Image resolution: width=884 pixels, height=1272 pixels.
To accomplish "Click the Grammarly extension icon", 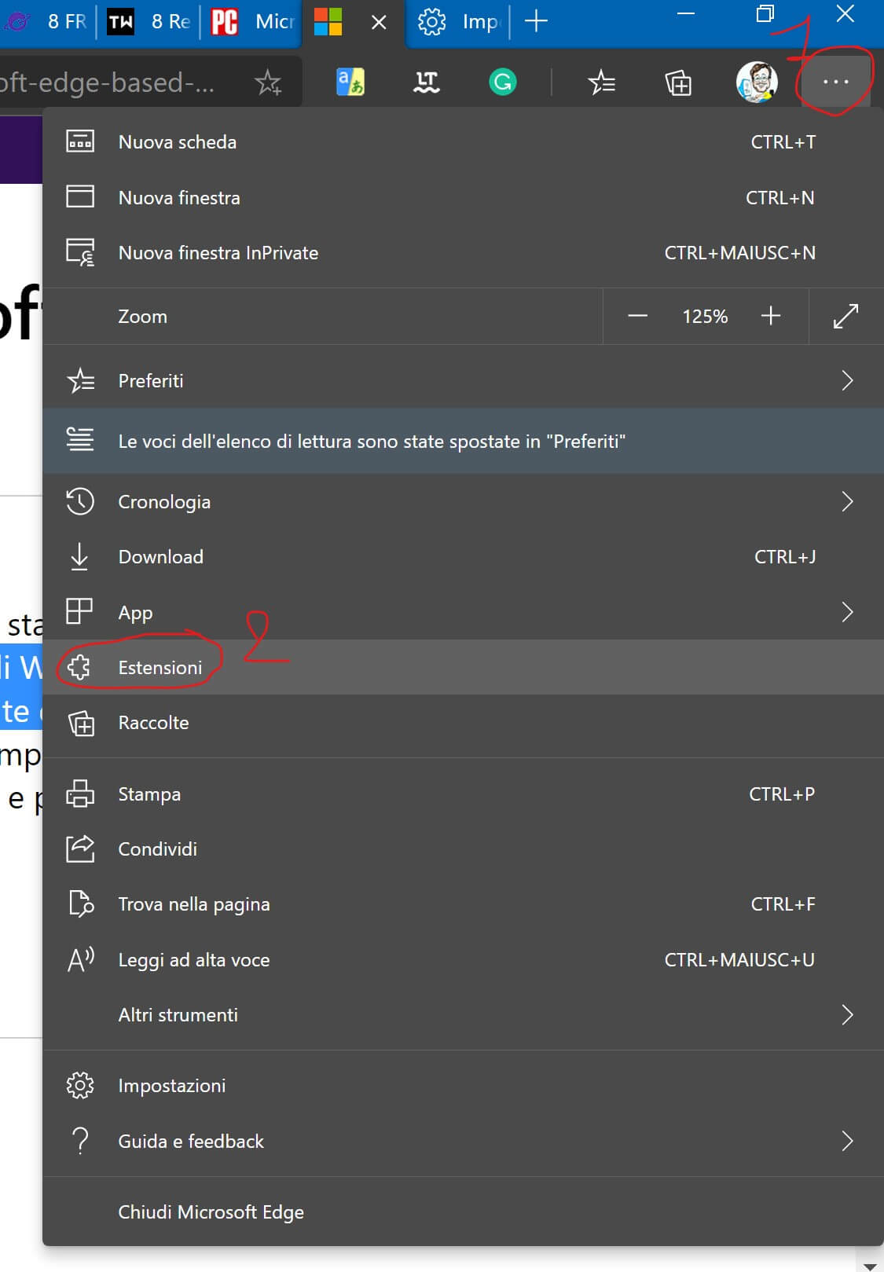I will pos(503,82).
